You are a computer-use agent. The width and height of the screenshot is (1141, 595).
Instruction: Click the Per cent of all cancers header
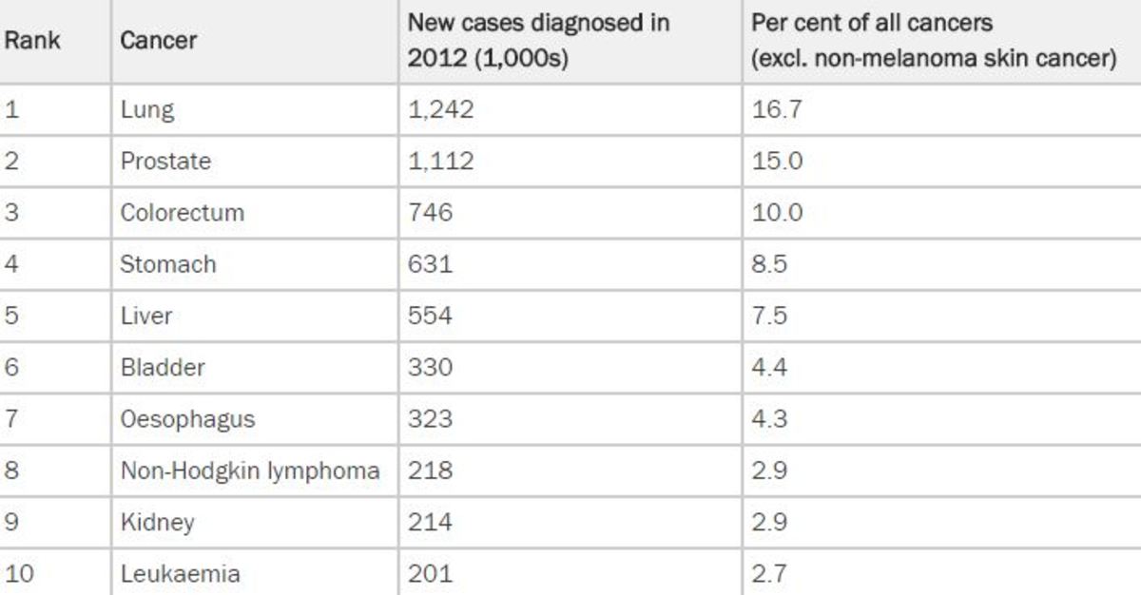[x=932, y=40]
